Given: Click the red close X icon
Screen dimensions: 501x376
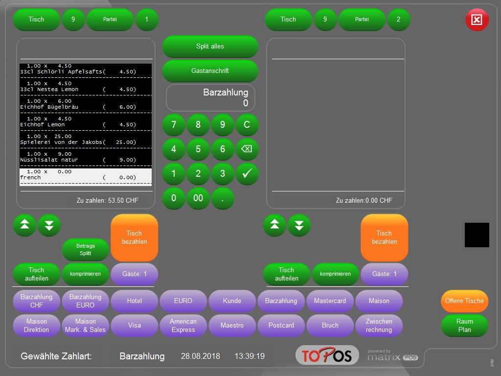Looking at the screenshot, I should click(477, 20).
